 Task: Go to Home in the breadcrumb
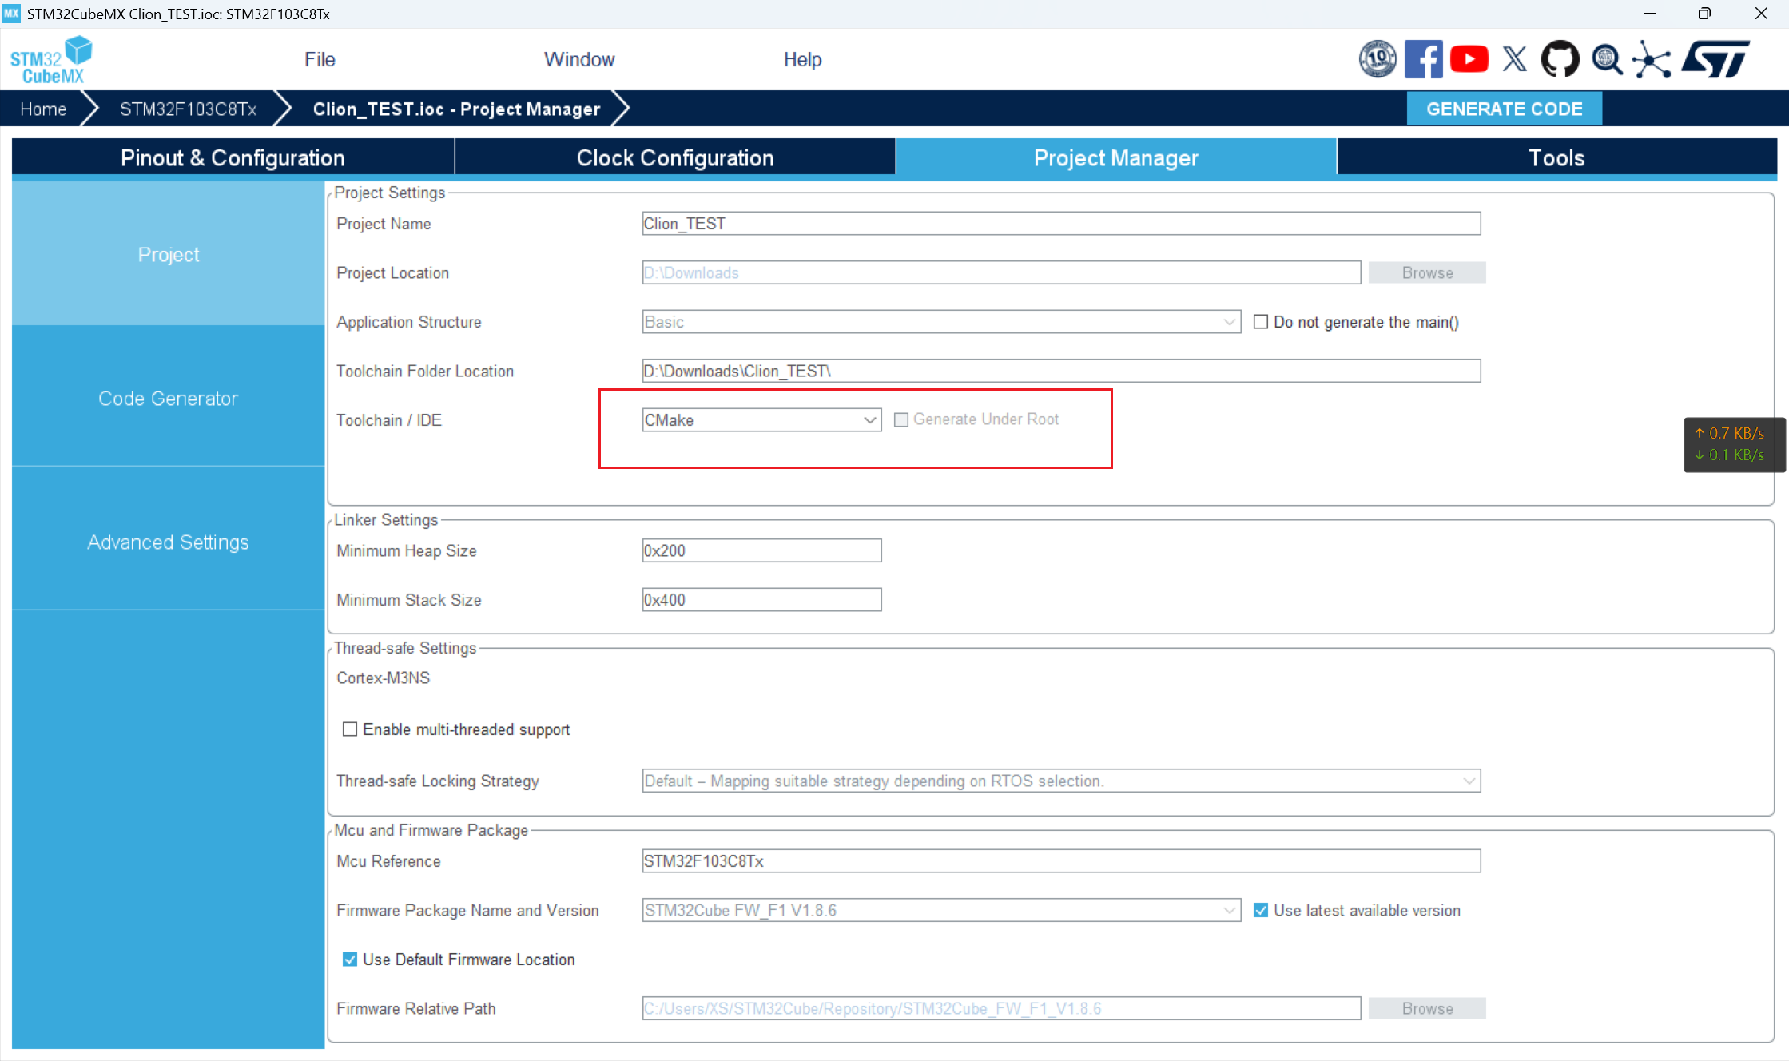43,109
